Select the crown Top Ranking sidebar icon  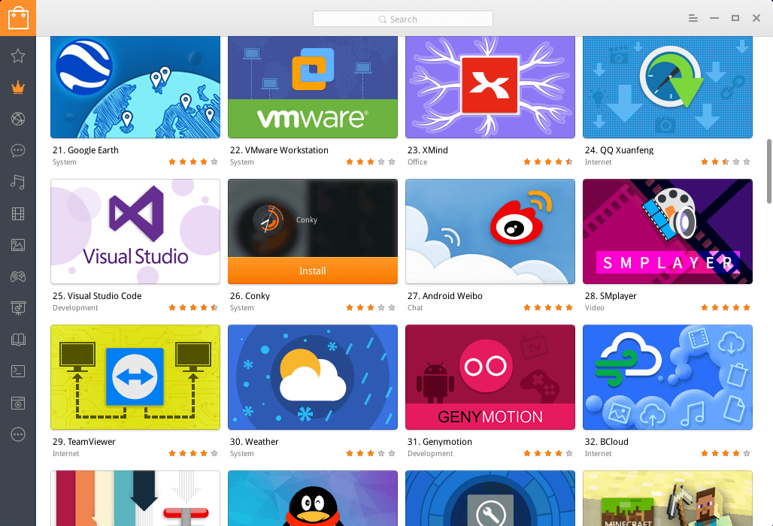click(18, 87)
